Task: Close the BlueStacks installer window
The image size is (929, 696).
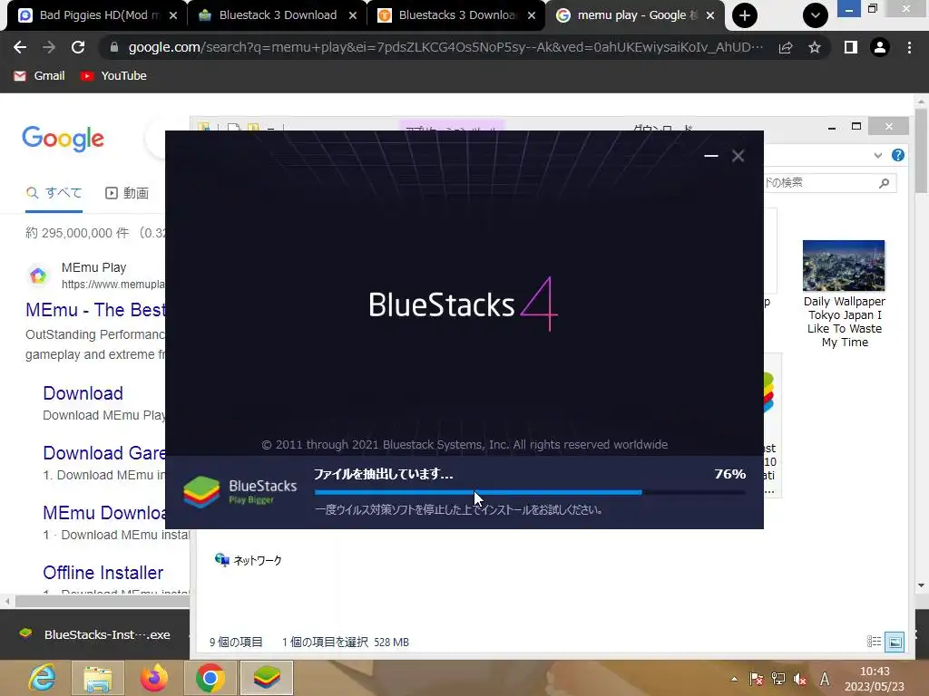Action: pyautogui.click(x=738, y=156)
